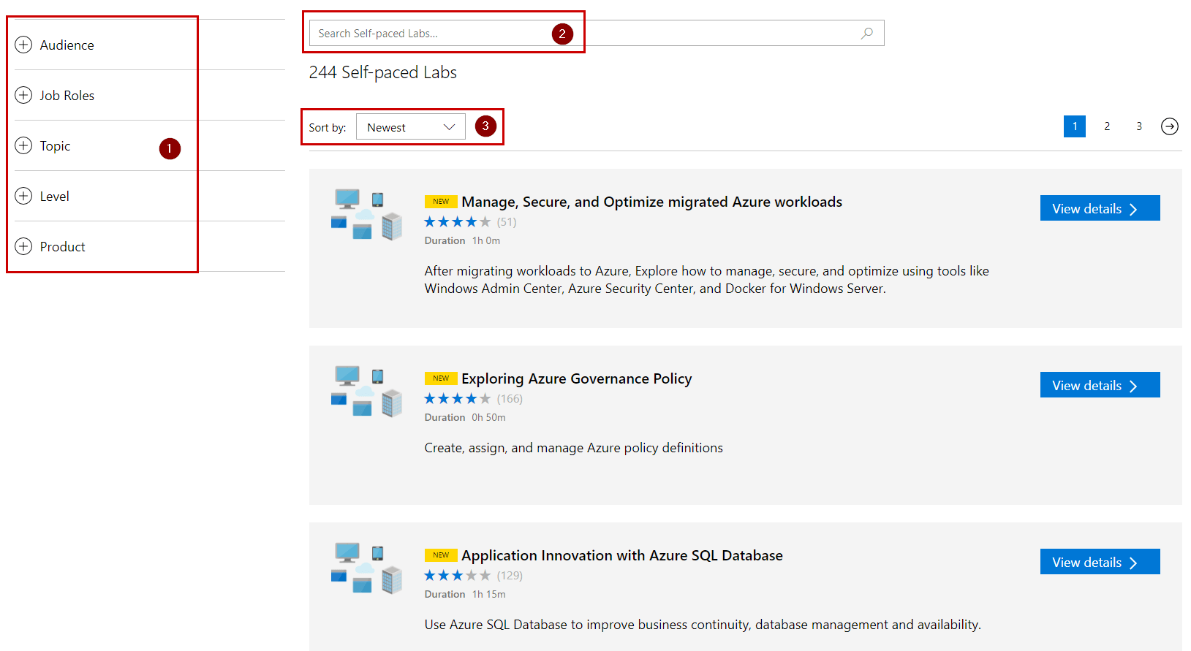The height and width of the screenshot is (651, 1191).
Task: Click the Product filter label
Action: 62,247
